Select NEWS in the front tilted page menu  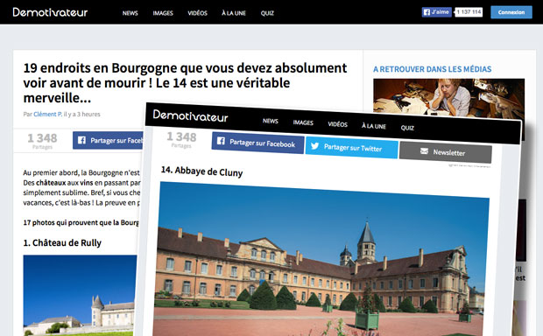[x=271, y=121]
